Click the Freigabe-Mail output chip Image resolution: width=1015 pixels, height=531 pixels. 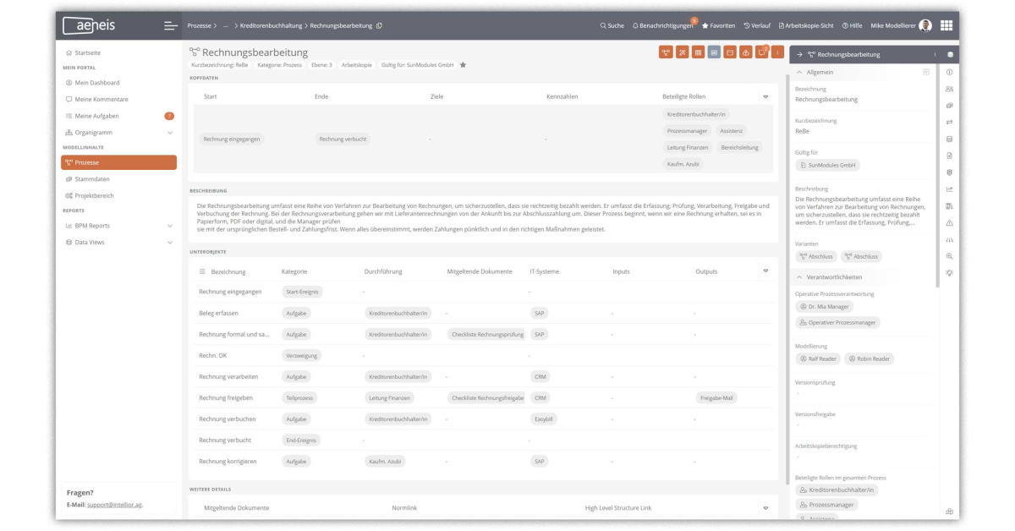[717, 397]
